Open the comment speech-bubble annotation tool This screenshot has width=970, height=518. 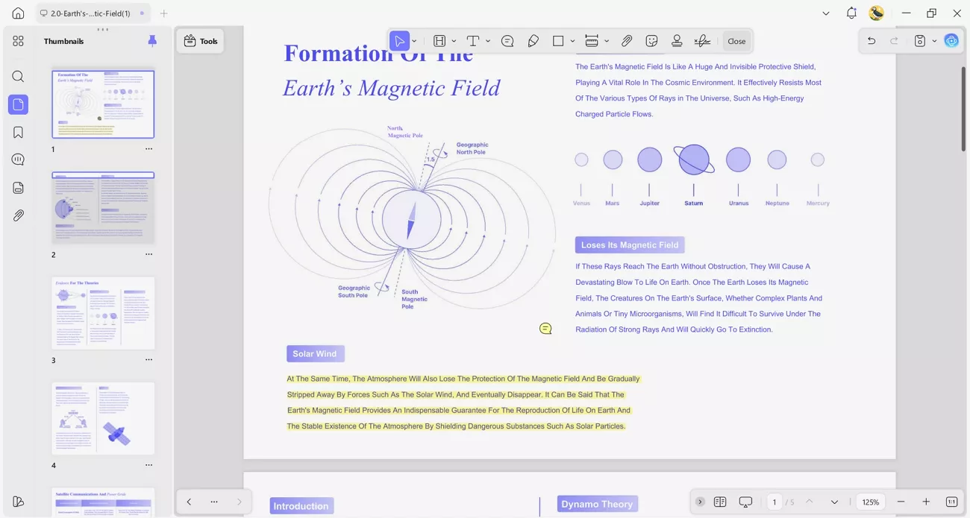pyautogui.click(x=507, y=41)
